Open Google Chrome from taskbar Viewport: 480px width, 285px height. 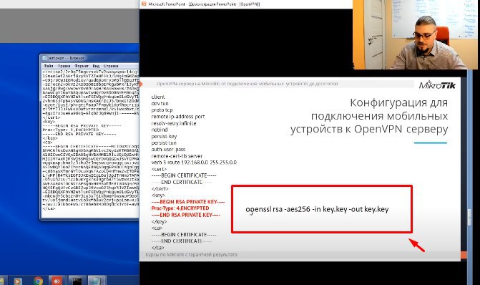coord(38,281)
